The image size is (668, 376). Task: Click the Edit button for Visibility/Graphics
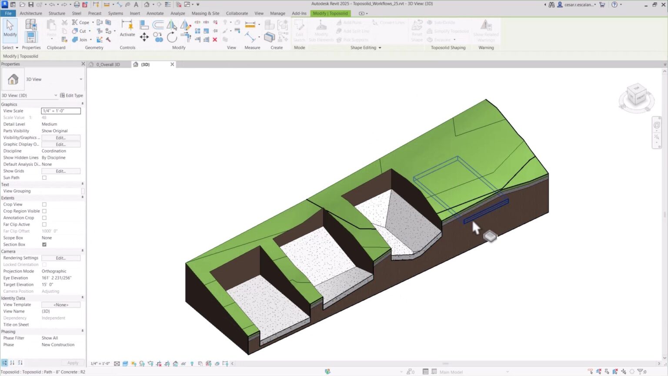coord(60,138)
